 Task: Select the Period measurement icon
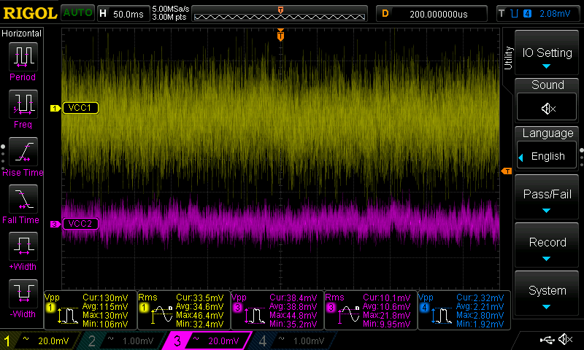(23, 56)
